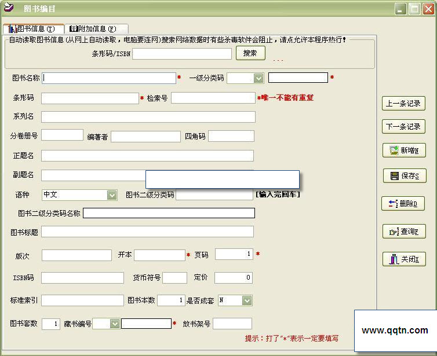Click the 检索号 input field
The height and width of the screenshot is (356, 437).
pyautogui.click(x=213, y=98)
